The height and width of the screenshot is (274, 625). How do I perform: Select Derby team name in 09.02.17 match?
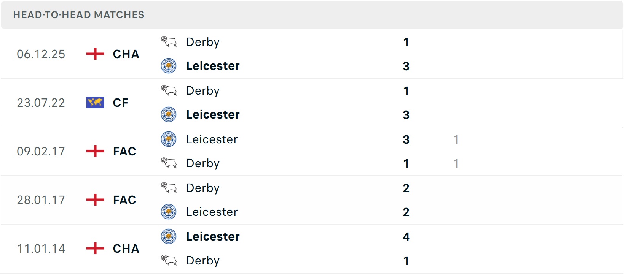(x=202, y=163)
